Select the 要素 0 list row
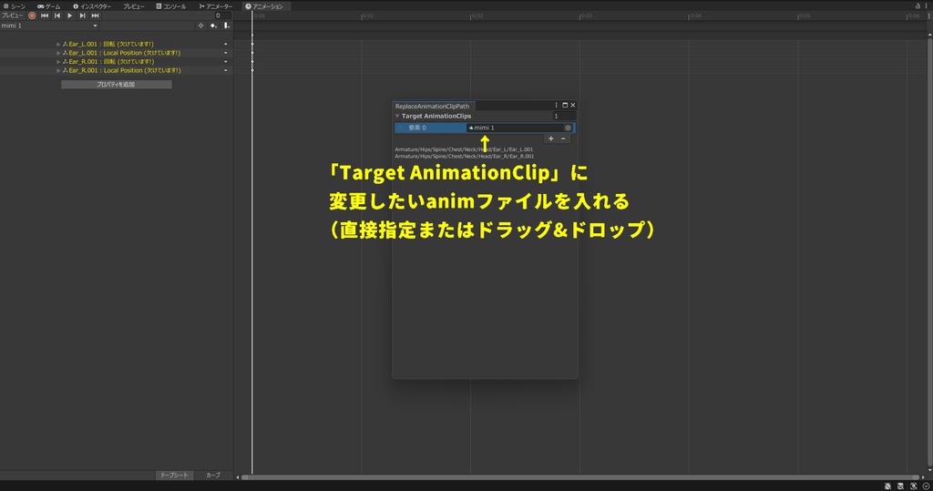Screen dimensions: 933x491 coord(485,128)
